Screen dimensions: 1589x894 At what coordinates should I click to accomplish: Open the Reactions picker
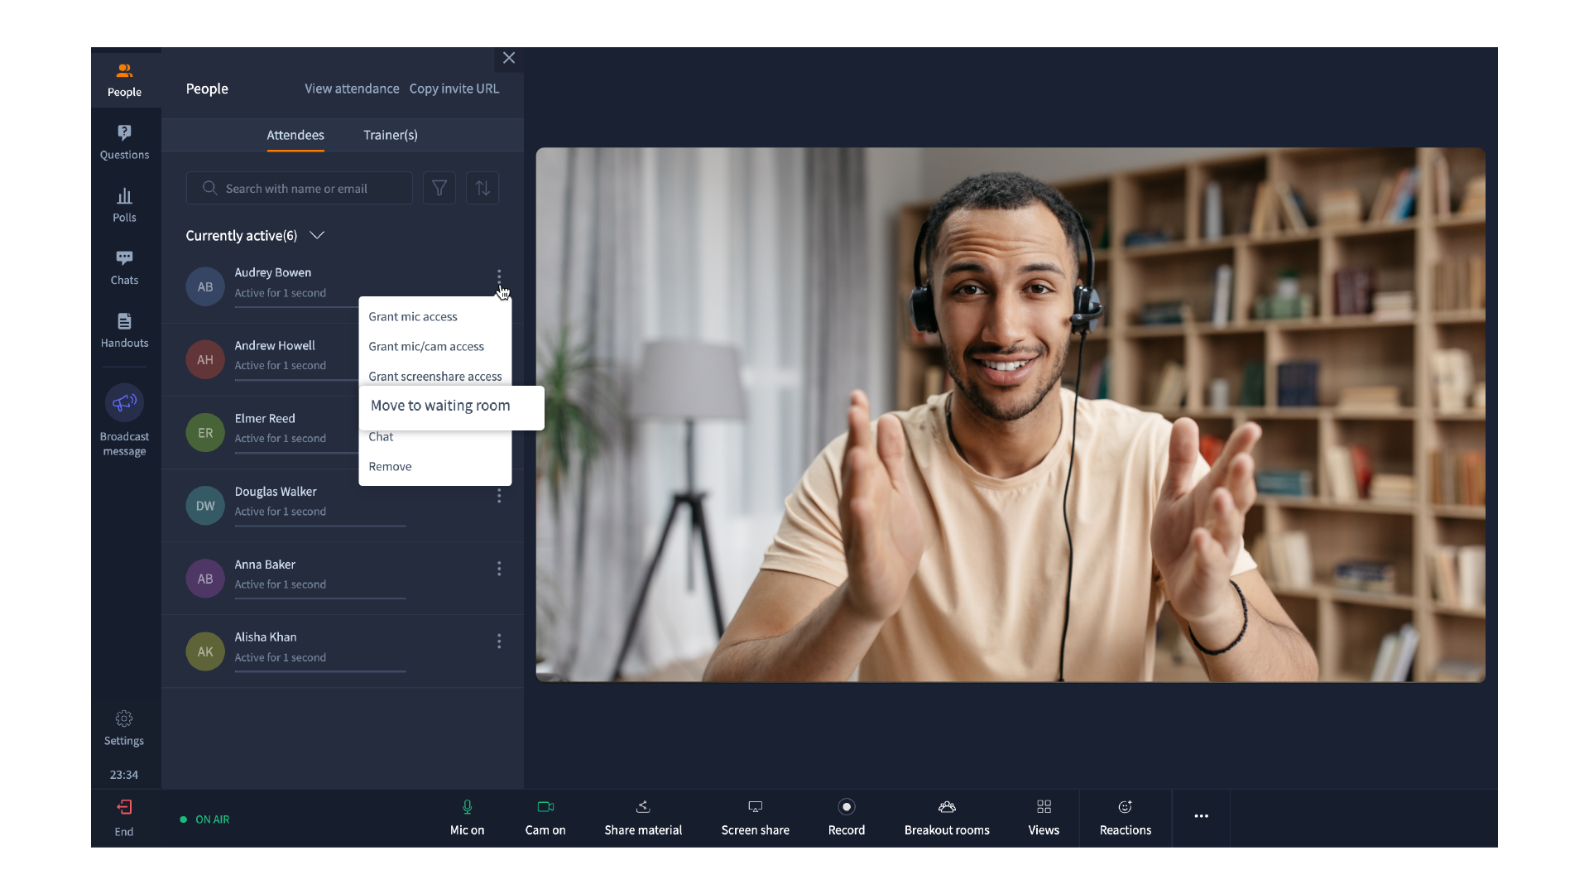pos(1125,817)
